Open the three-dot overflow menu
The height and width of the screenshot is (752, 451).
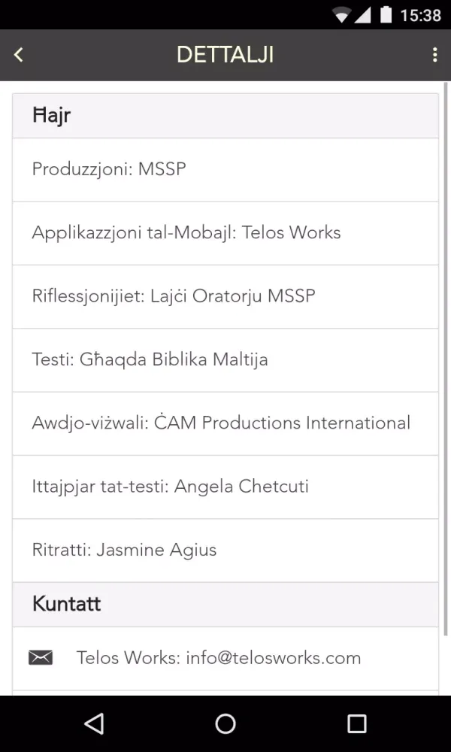(x=434, y=55)
